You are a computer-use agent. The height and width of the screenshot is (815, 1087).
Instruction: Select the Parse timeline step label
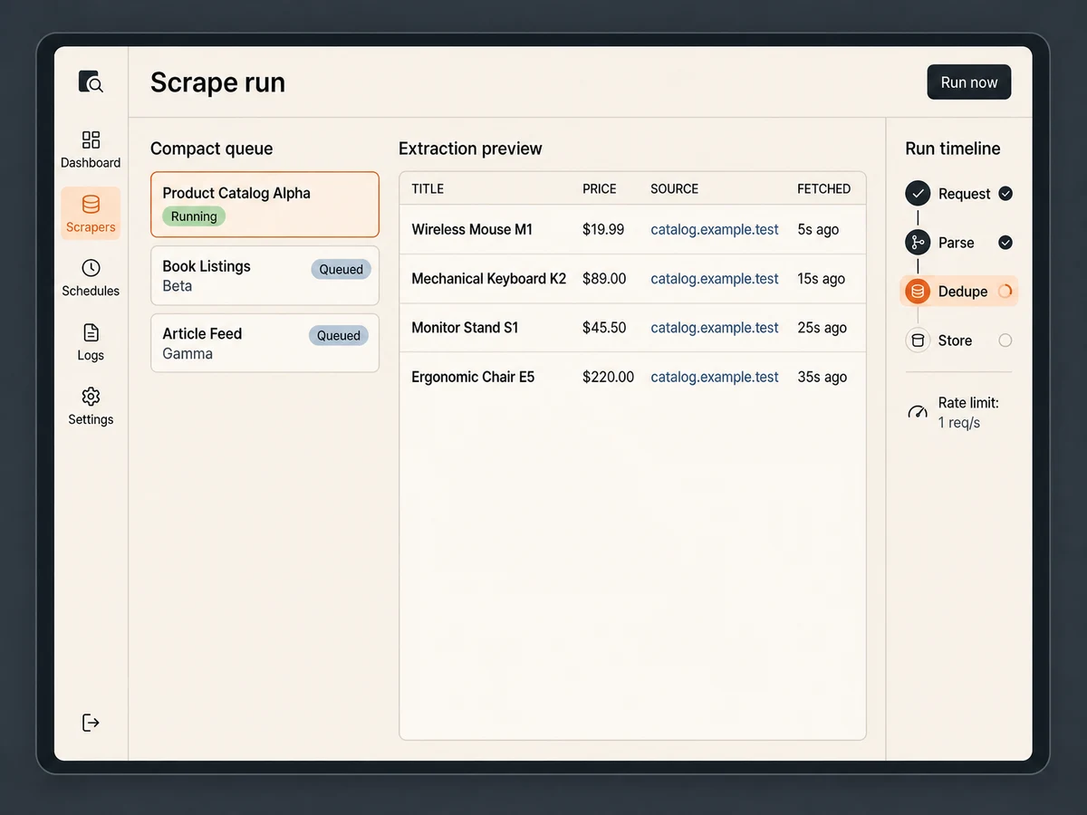pos(957,243)
